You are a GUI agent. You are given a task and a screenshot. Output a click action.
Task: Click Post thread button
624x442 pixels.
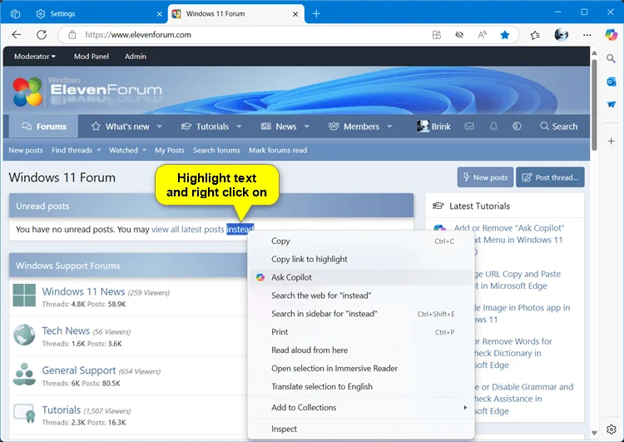pyautogui.click(x=550, y=177)
